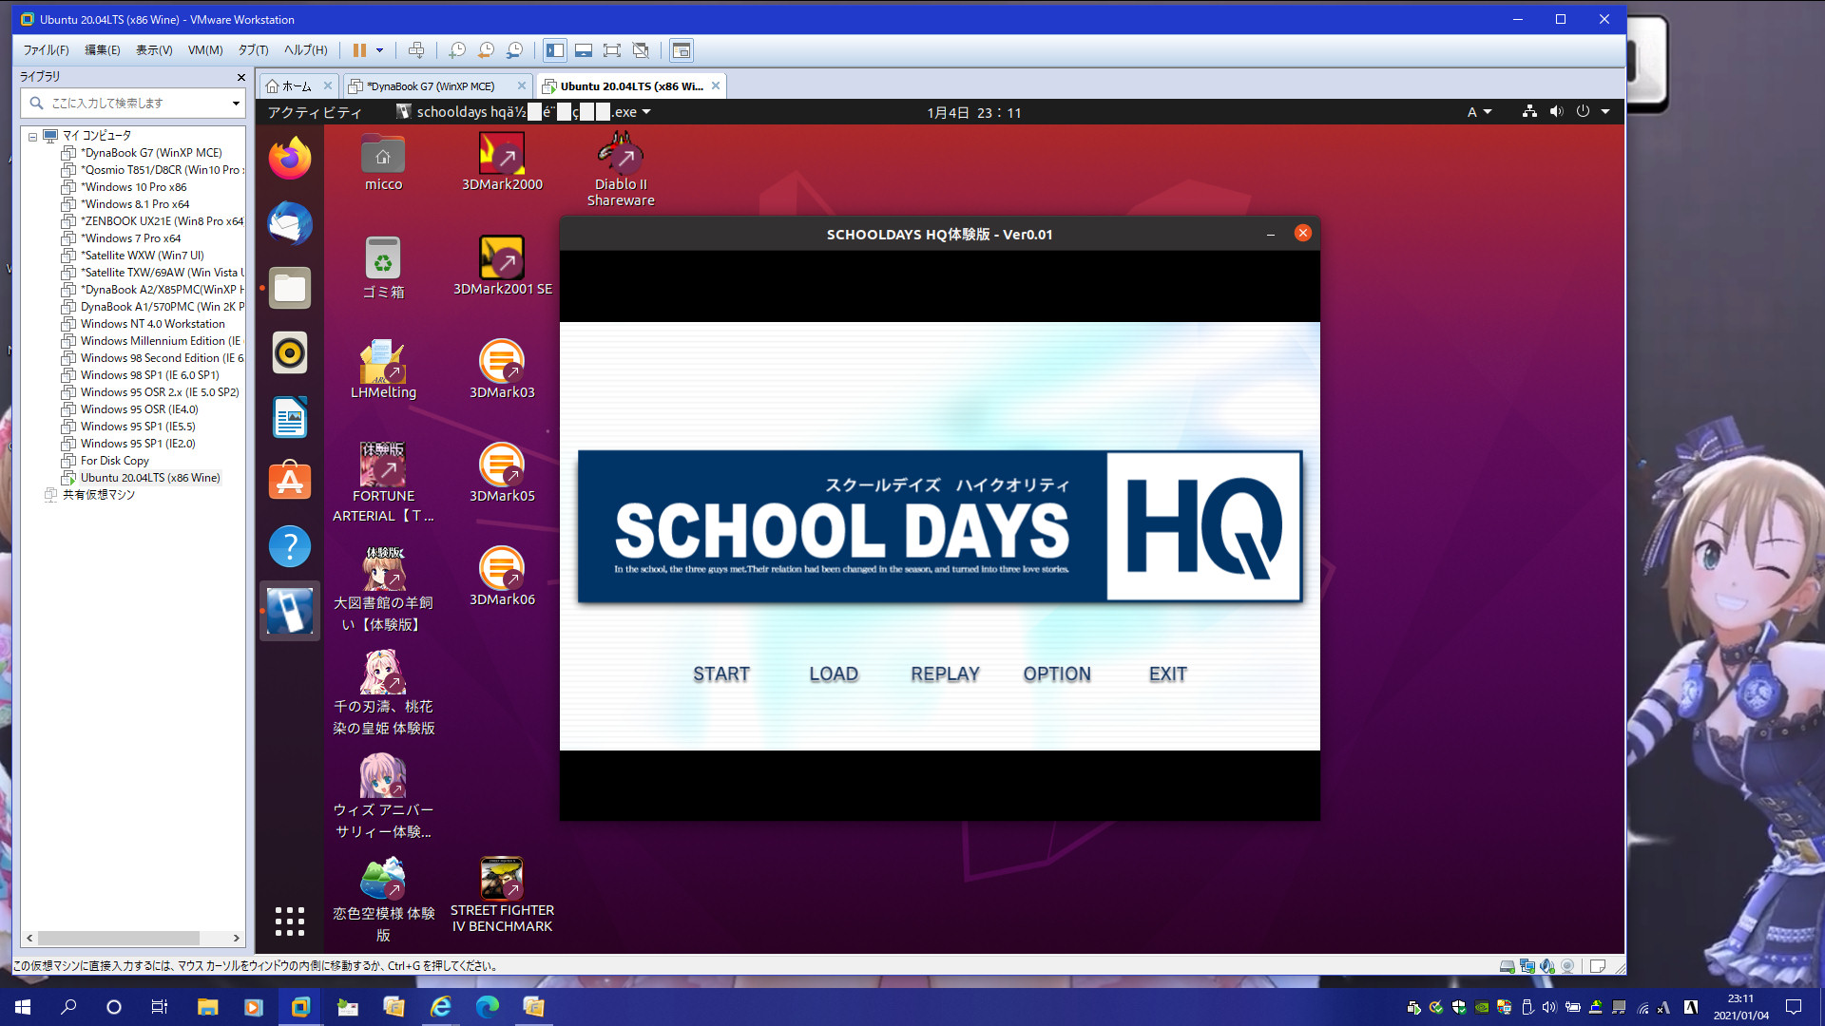Toggle the thumbnail bar view
Screen dimensions: 1825x1026
[584, 50]
